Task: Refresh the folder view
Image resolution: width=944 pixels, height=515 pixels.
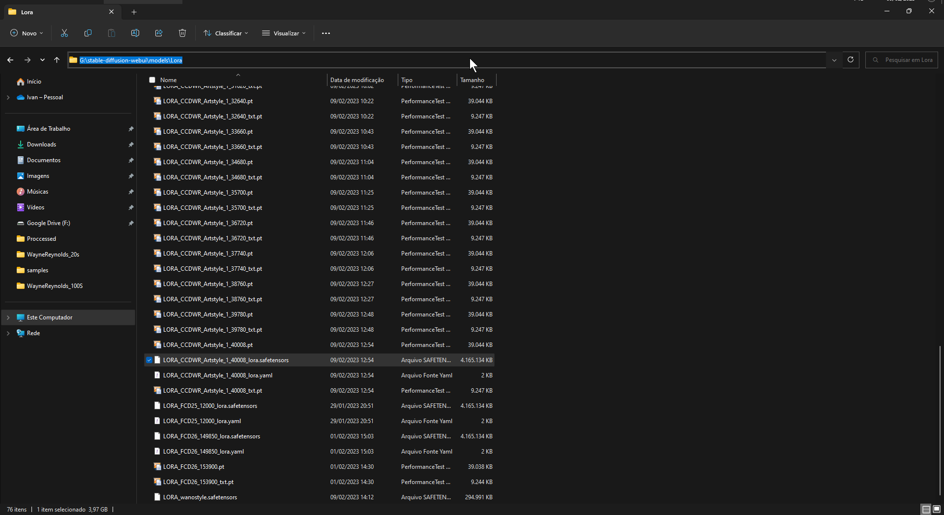Action: click(x=851, y=60)
